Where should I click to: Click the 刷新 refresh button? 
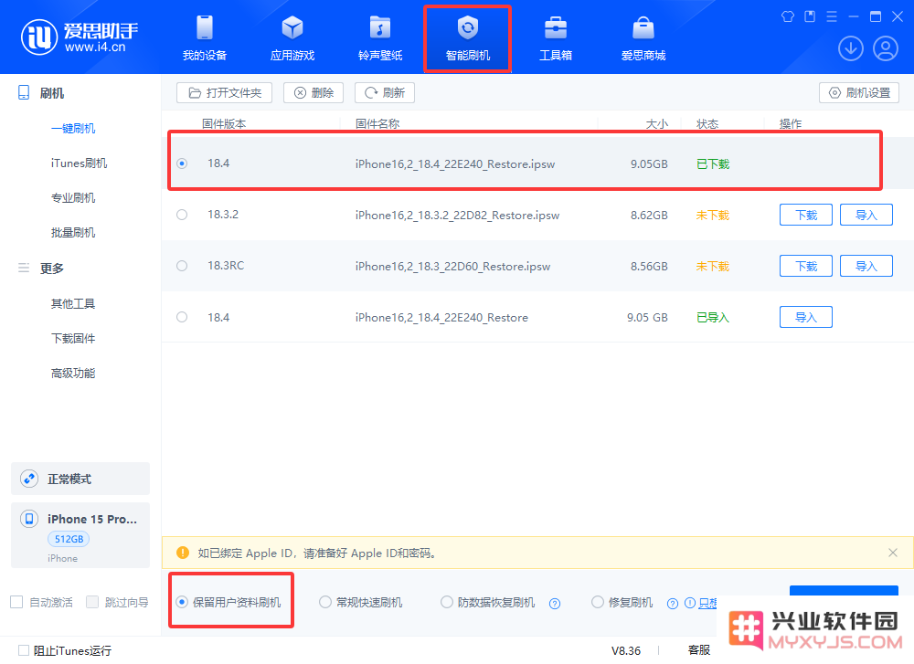tap(385, 92)
